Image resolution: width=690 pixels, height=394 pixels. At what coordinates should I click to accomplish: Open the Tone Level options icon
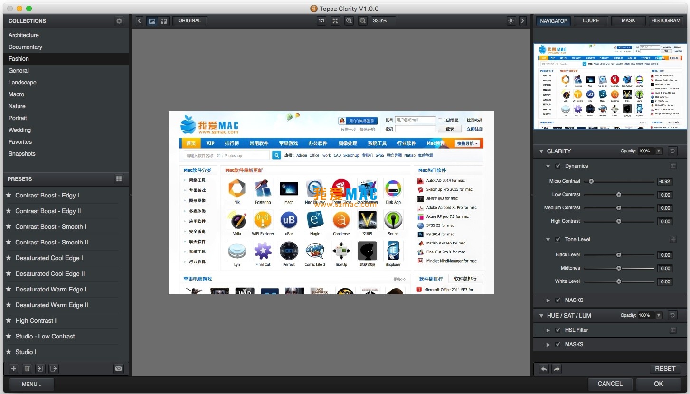[673, 240]
